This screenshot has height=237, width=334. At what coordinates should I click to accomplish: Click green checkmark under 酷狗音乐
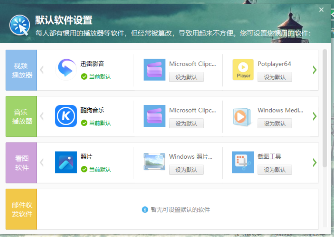84,123
